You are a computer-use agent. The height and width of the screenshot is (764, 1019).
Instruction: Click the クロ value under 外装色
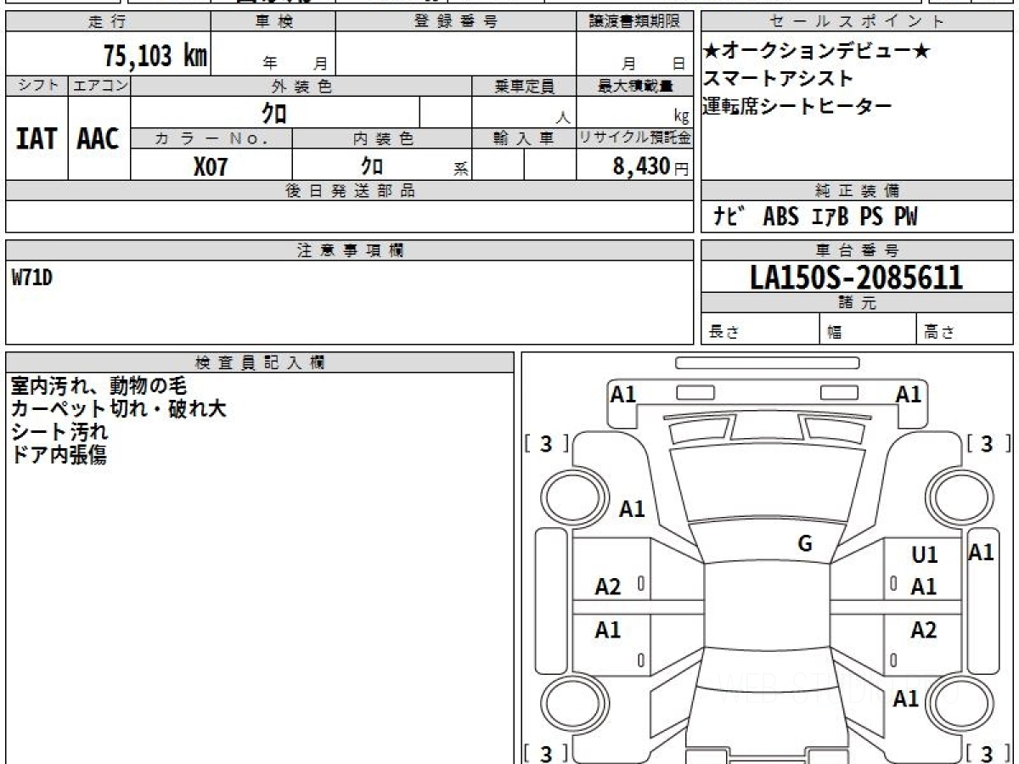click(x=274, y=112)
